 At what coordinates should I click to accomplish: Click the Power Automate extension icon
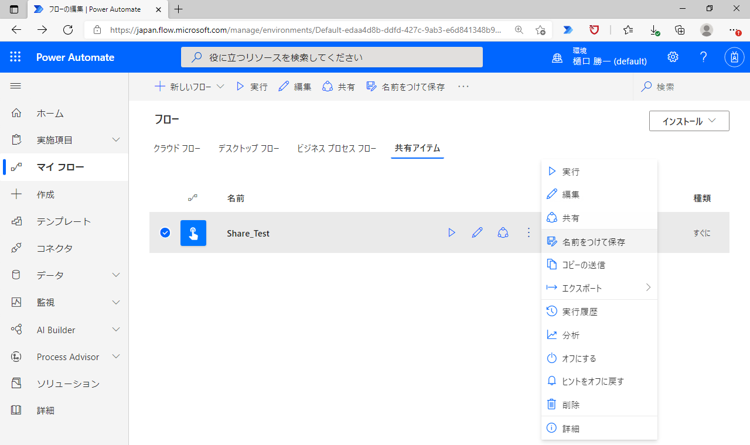coord(568,30)
